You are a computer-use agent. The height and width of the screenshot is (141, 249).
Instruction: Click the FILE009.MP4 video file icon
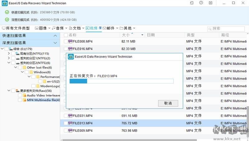[x=70, y=130]
